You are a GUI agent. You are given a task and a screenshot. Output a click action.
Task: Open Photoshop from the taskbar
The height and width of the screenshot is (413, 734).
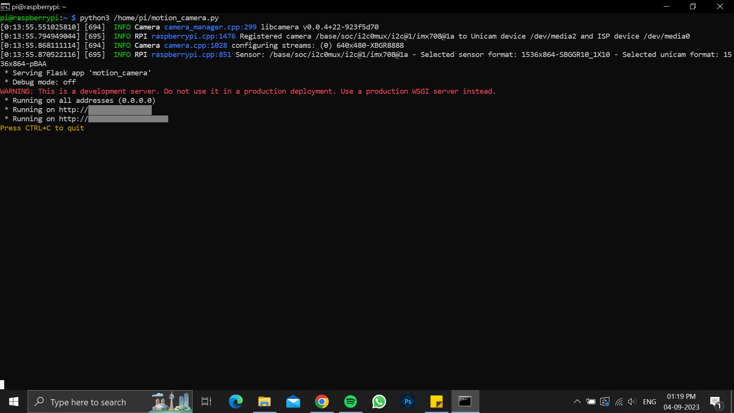[x=408, y=402]
